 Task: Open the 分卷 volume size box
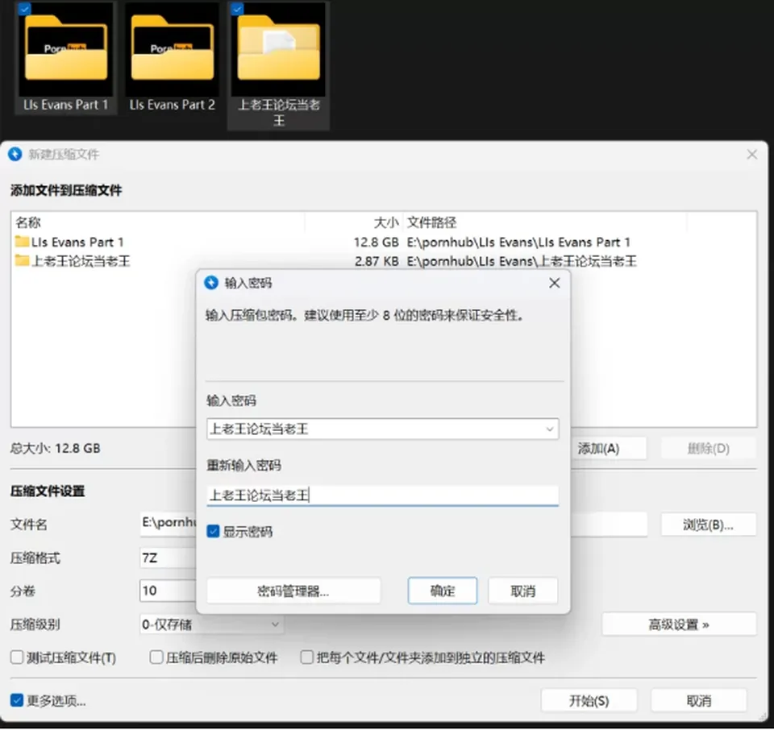point(168,591)
